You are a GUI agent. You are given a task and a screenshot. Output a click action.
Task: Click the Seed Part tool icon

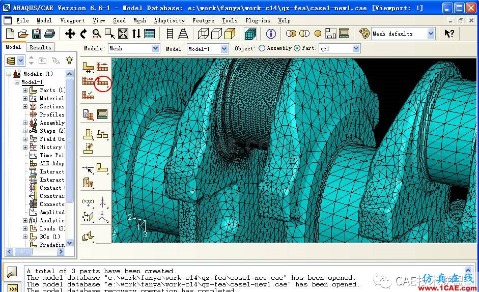click(88, 68)
